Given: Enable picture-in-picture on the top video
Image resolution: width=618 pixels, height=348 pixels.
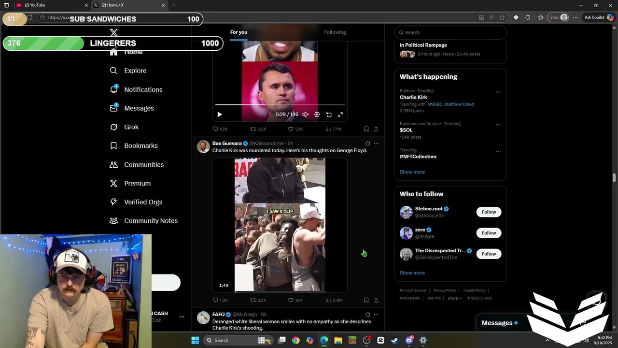Looking at the screenshot, I should tap(329, 115).
